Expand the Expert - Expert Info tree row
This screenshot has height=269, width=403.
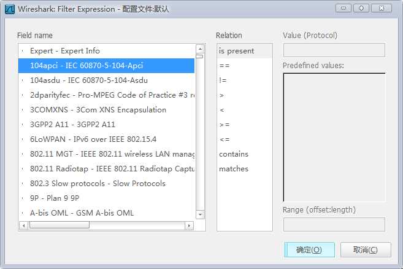[x=23, y=51]
